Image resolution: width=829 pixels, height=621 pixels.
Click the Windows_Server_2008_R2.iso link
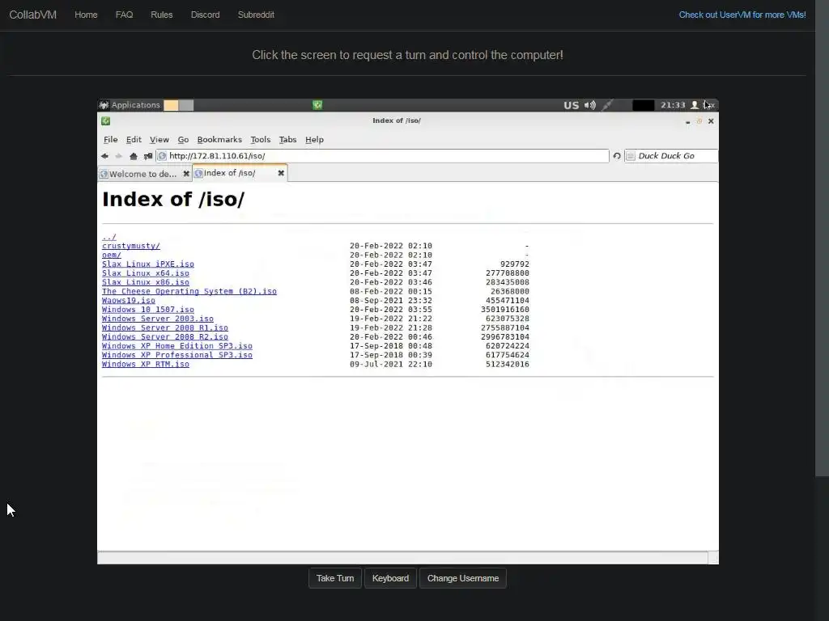[x=165, y=337]
